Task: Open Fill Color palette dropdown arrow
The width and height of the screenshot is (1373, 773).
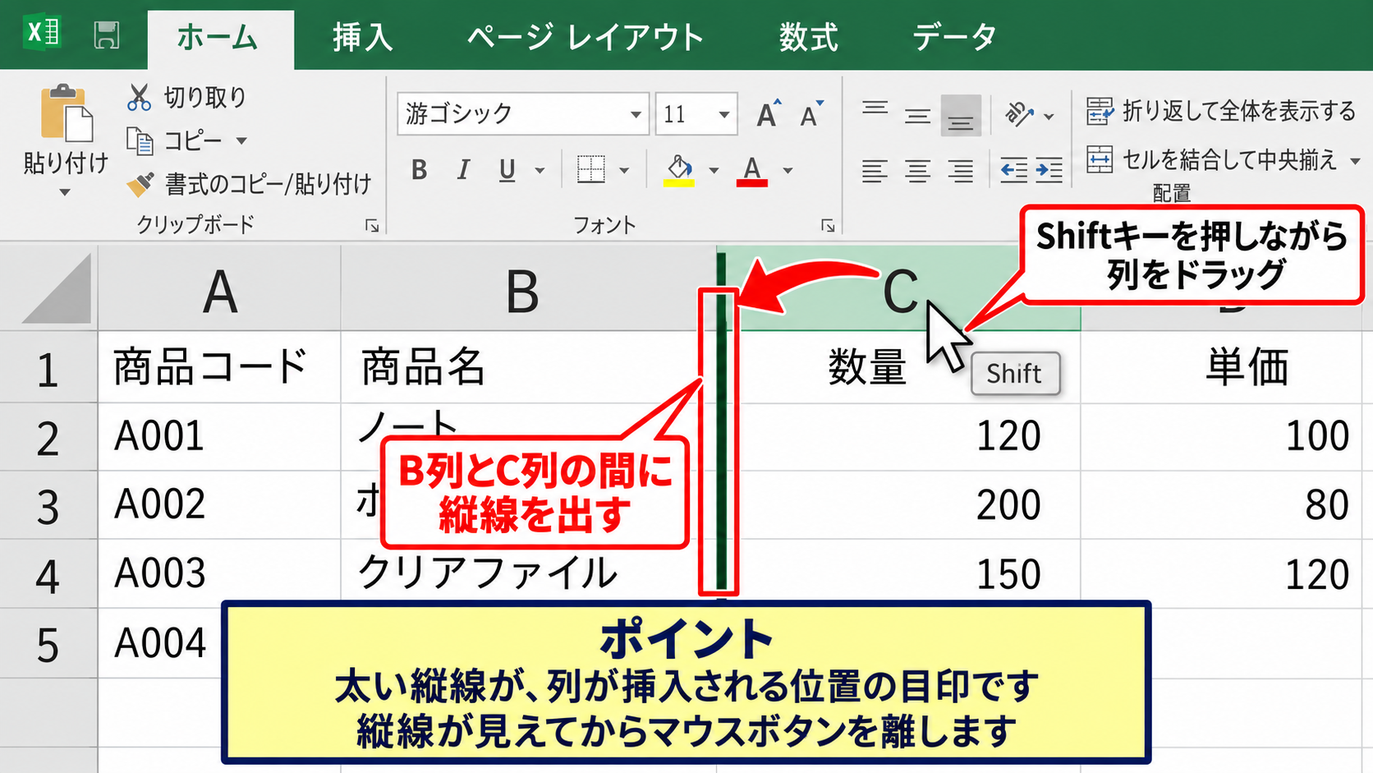Action: (714, 171)
